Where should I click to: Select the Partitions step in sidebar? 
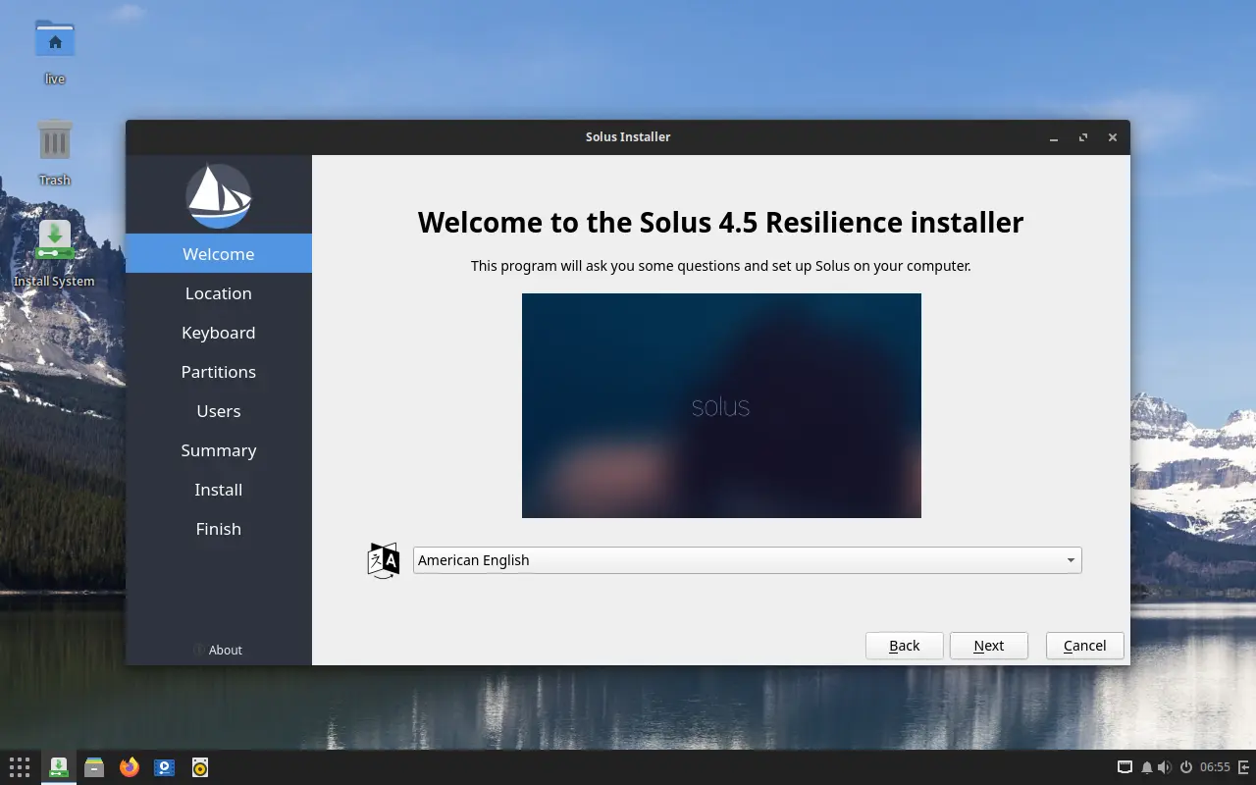218,372
